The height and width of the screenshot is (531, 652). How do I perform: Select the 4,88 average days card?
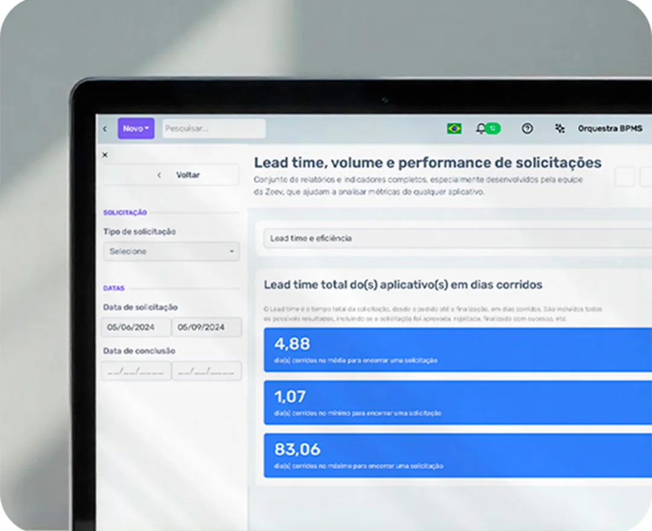click(x=456, y=350)
